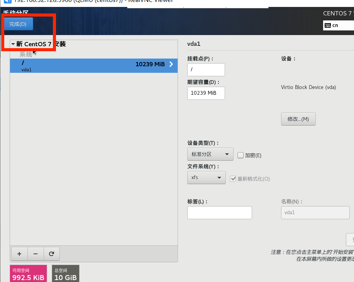The image size is (354, 282).
Task: Enable the 加密(E) encrypt checkbox
Action: click(241, 155)
